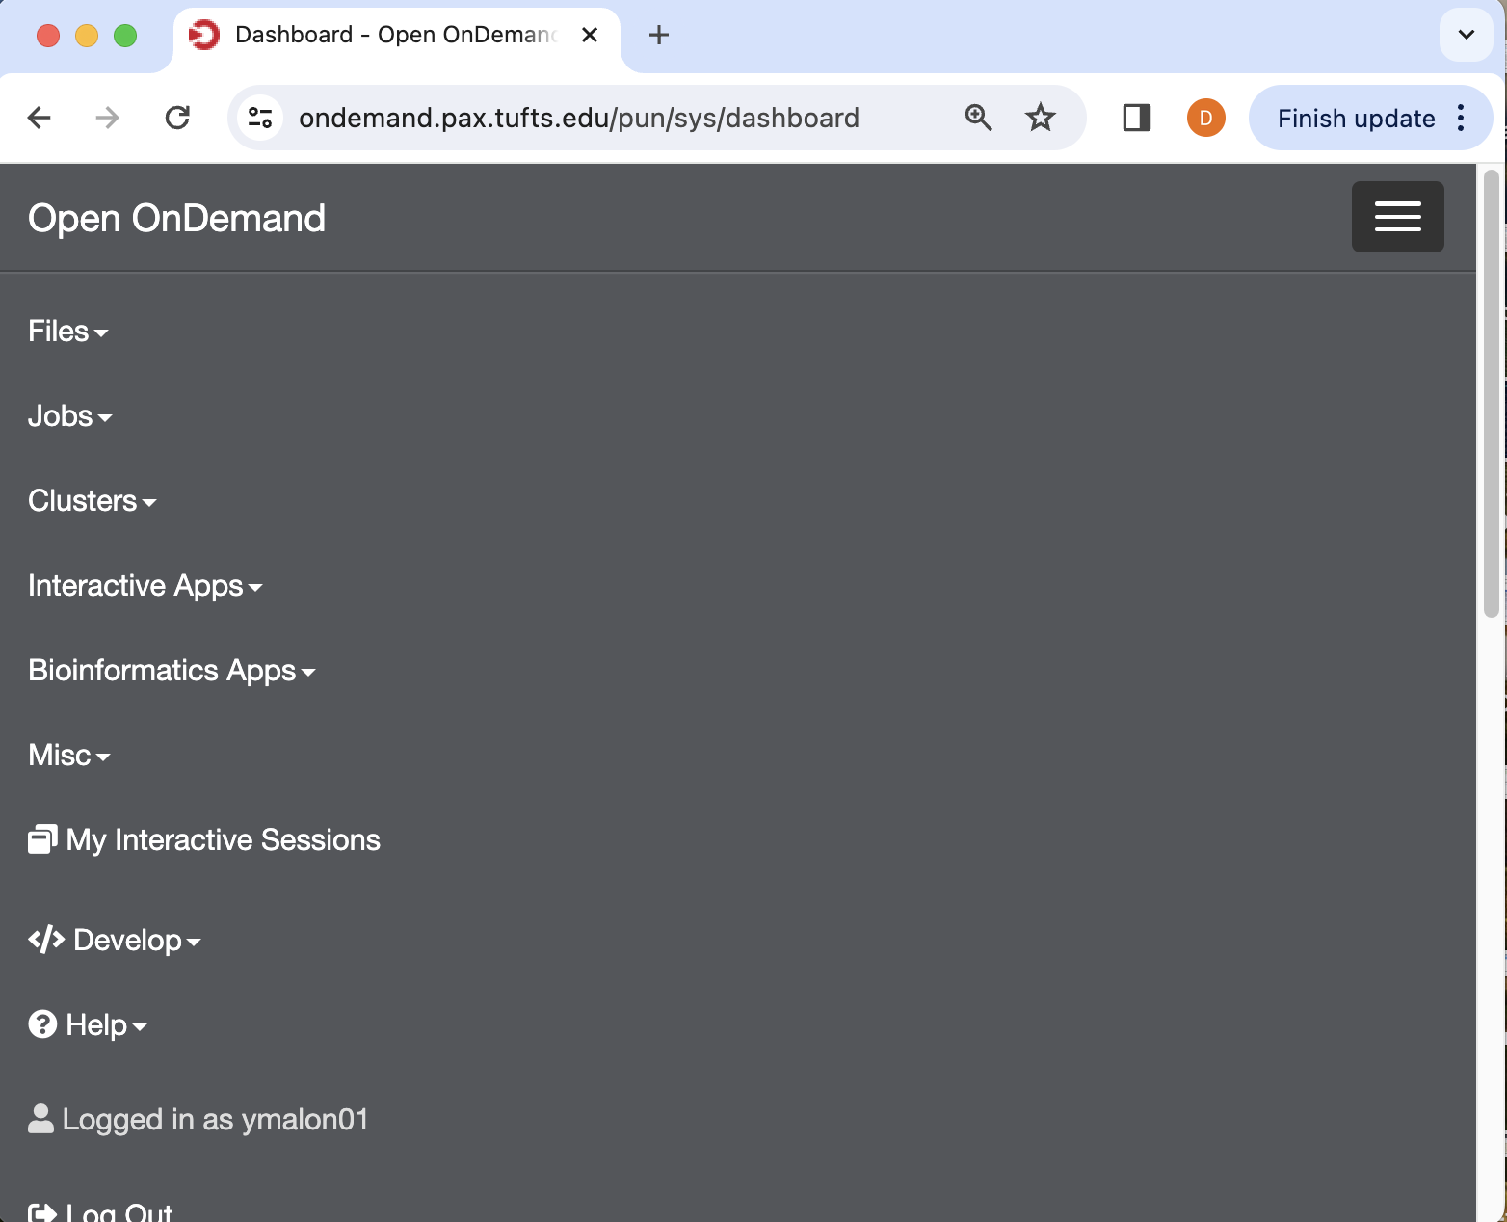Expand the Jobs dropdown

pyautogui.click(x=69, y=416)
